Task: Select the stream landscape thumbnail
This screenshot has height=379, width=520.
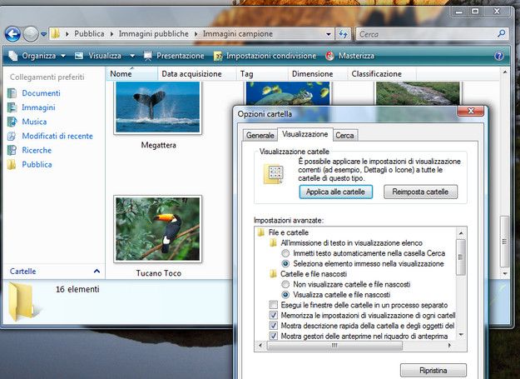Action: point(418,93)
